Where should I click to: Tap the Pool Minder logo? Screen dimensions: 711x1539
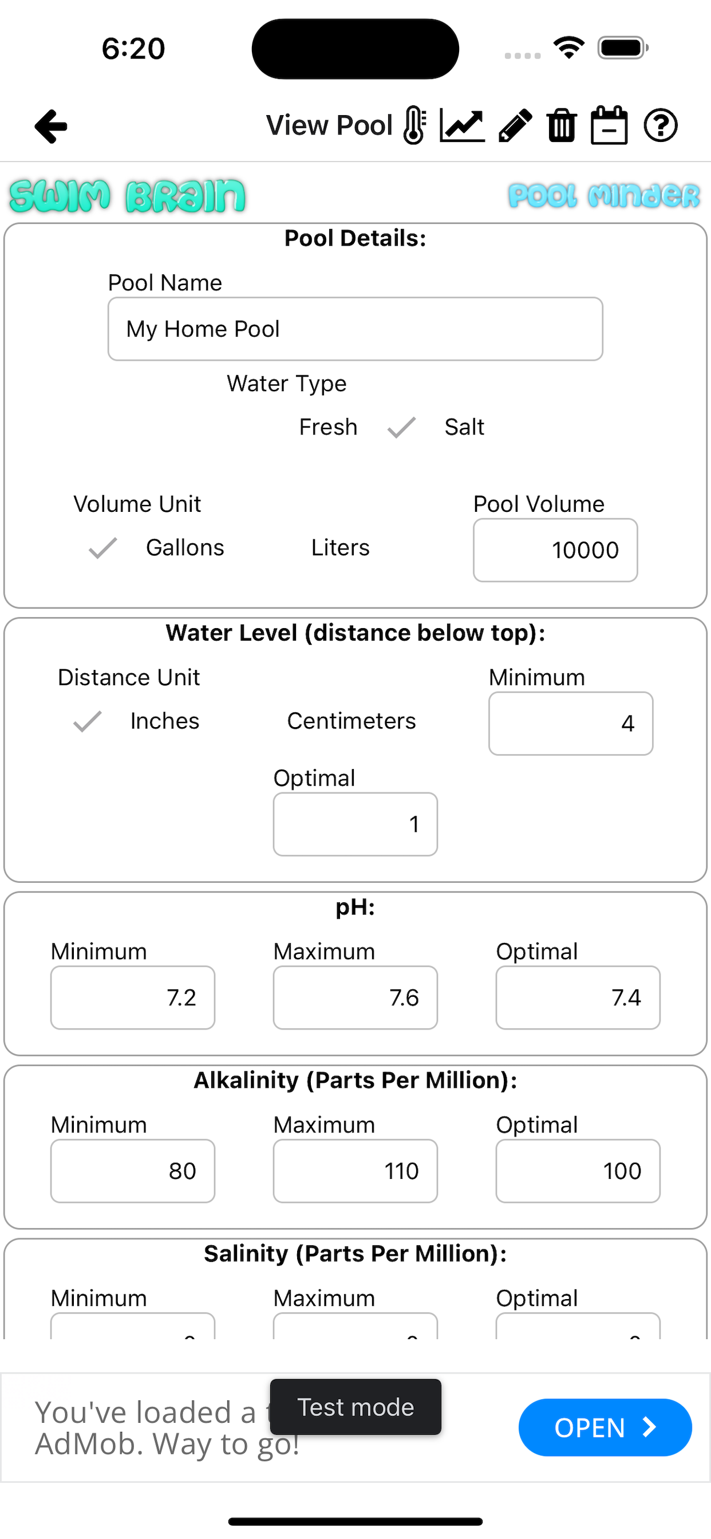[603, 196]
